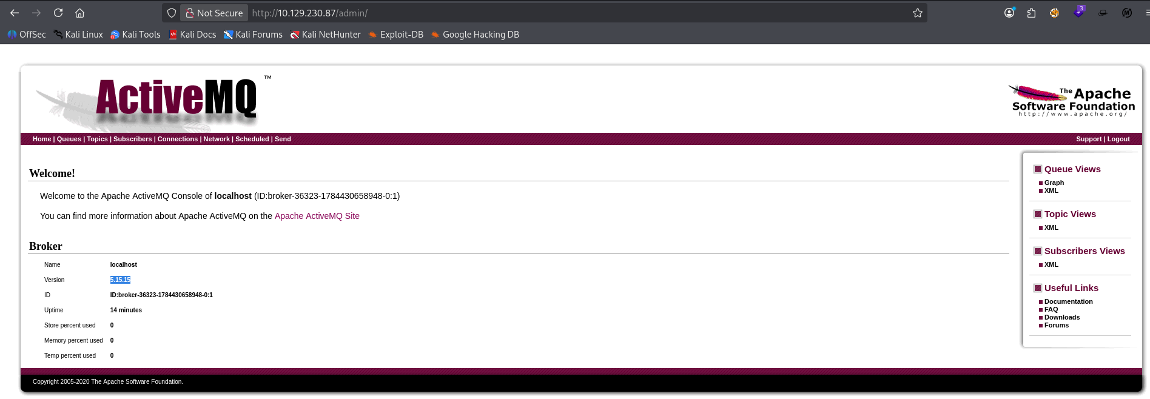Open the Kali Forums bookmark

[x=253, y=35]
